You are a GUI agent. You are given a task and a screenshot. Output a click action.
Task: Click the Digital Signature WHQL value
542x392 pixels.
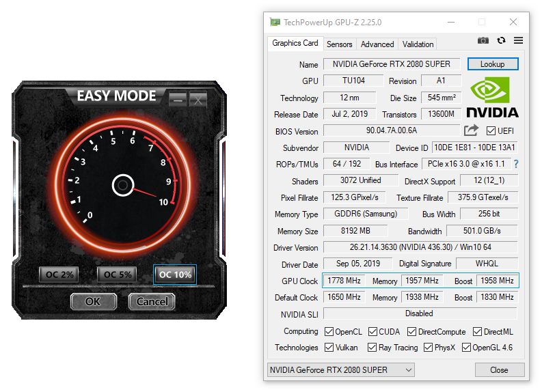point(487,264)
